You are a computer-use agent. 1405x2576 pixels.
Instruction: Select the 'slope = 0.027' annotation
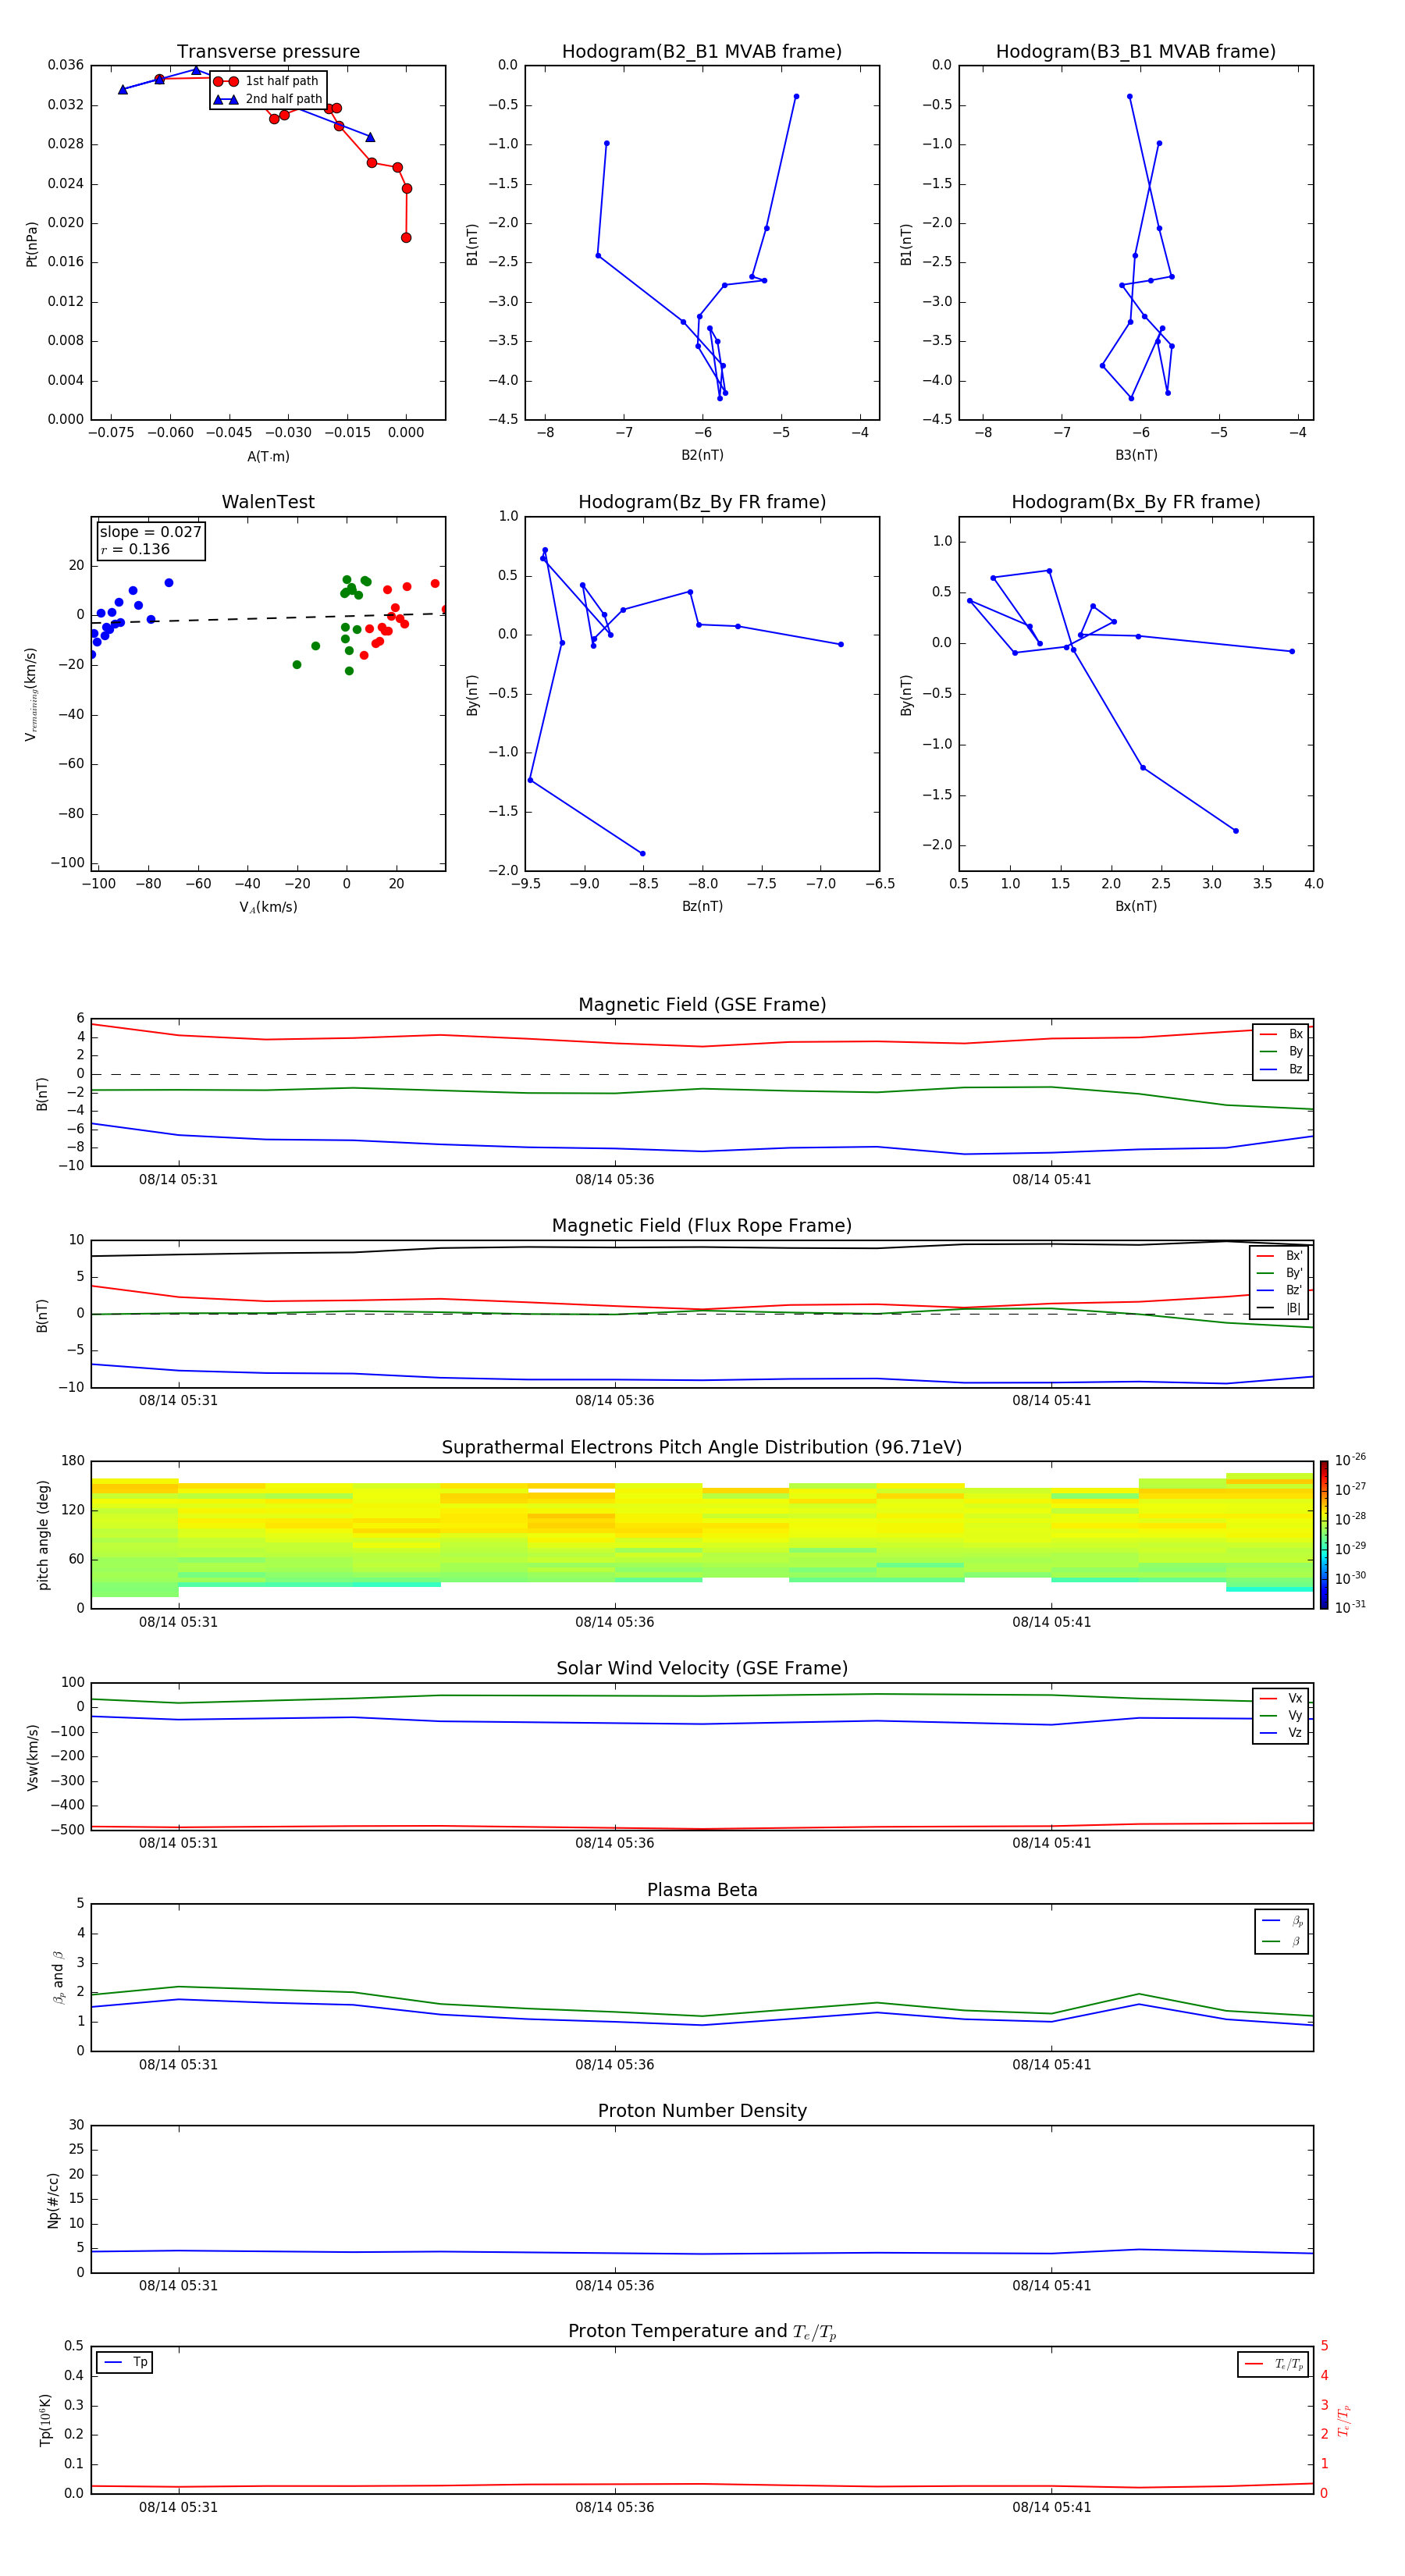coord(150,532)
